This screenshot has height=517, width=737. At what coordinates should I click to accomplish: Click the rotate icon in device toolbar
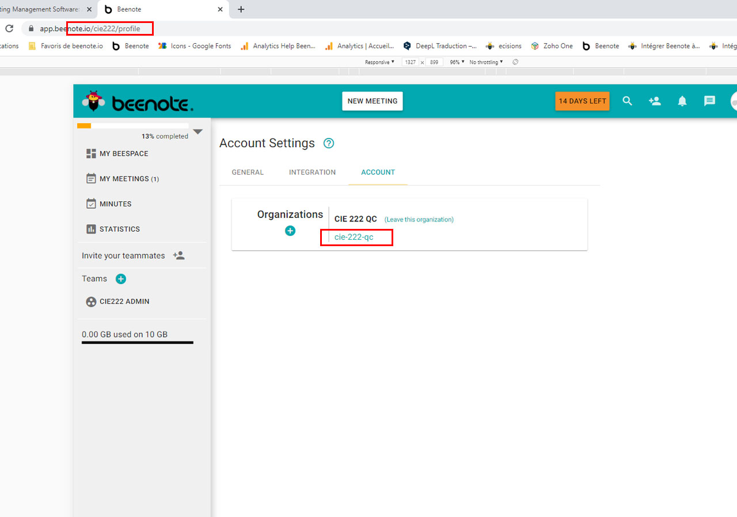click(515, 62)
